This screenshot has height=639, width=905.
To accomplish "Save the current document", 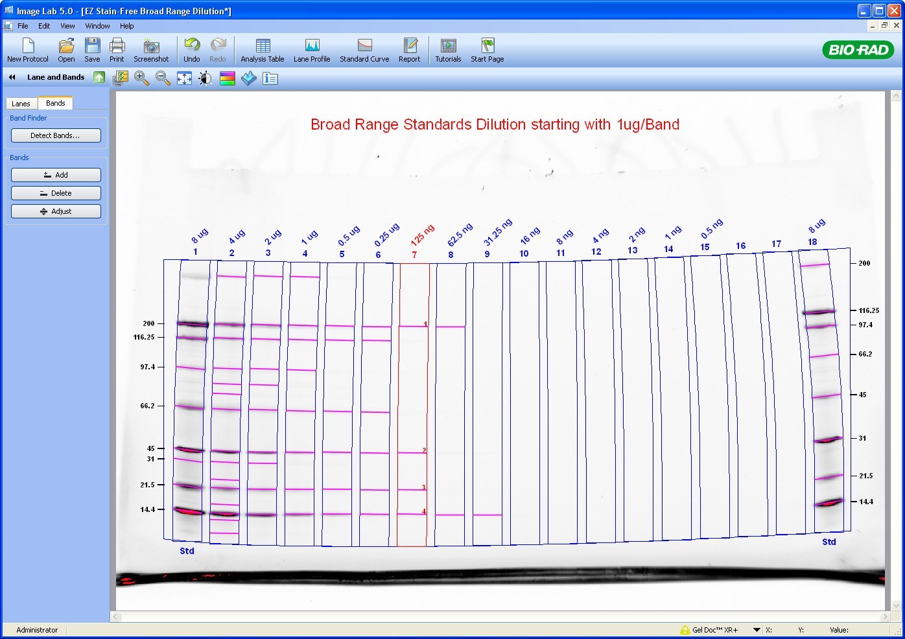I will point(92,50).
